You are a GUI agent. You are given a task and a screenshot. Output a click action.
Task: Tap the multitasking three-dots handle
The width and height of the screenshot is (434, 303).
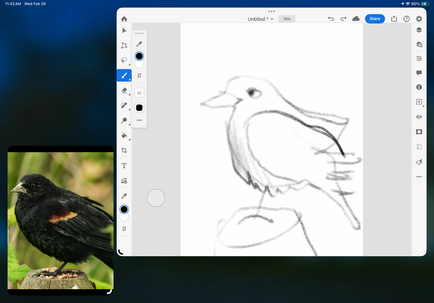(272, 11)
